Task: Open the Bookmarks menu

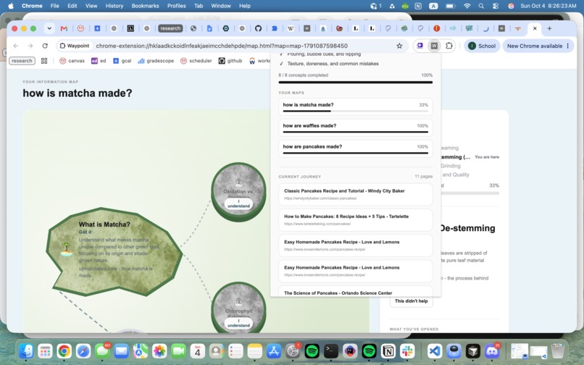Action: [x=145, y=6]
